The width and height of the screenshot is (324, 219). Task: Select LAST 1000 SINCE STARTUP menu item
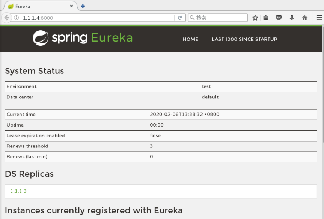pyautogui.click(x=244, y=39)
